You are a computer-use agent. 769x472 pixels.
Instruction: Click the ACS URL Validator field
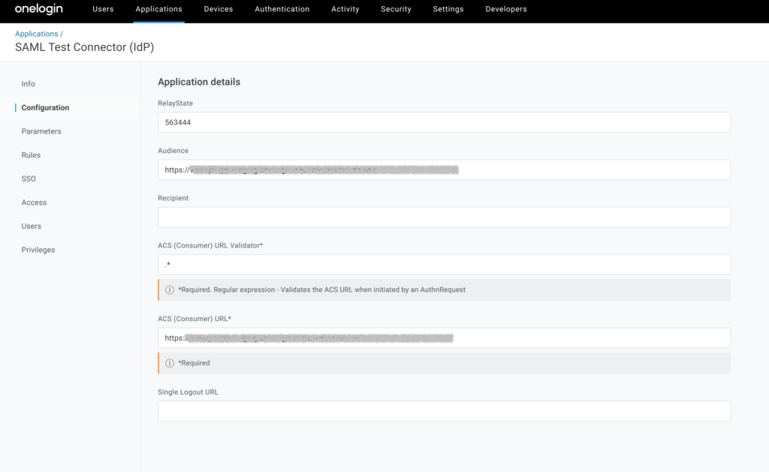(x=444, y=265)
